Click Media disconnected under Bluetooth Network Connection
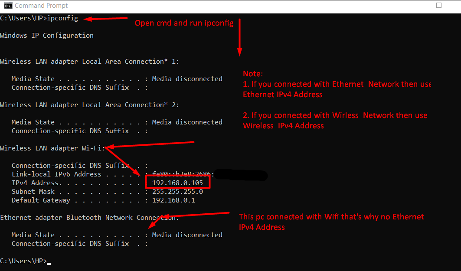The image size is (461, 271). 187,235
